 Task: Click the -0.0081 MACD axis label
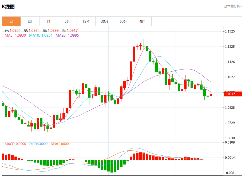tap(230, 173)
